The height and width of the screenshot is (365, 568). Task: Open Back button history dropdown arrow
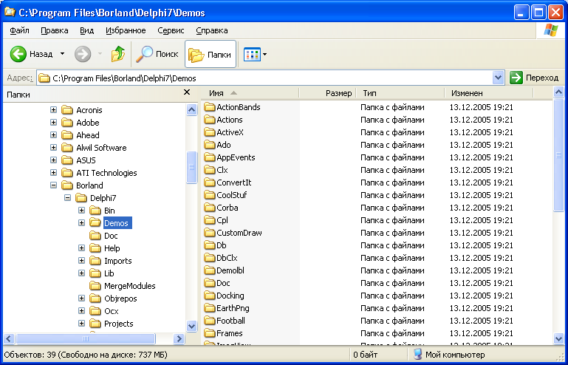click(x=62, y=54)
